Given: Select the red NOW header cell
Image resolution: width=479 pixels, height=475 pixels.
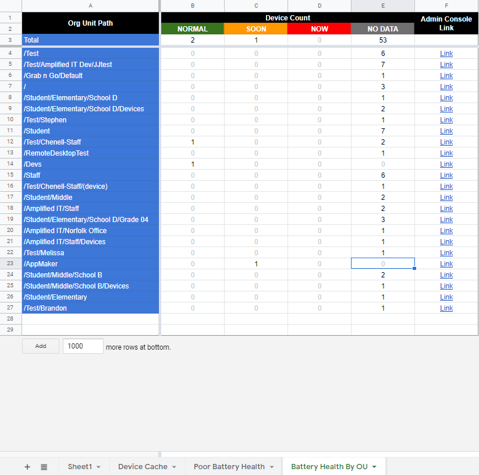Looking at the screenshot, I should [x=319, y=29].
